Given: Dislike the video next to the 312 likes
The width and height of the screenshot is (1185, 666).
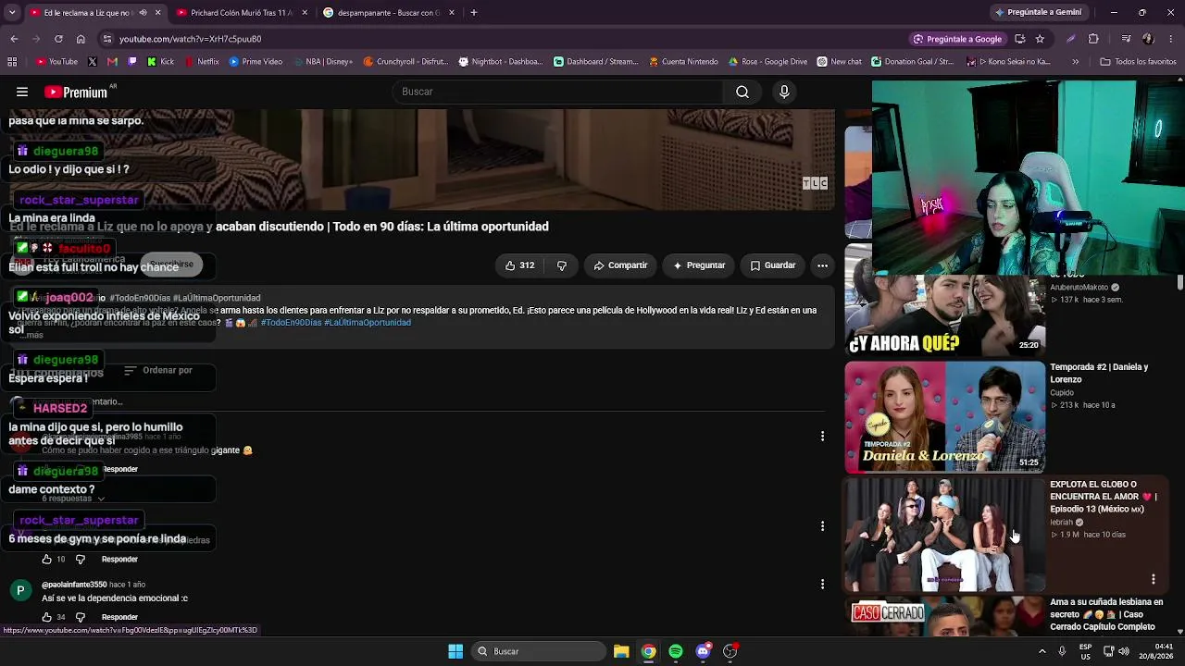Looking at the screenshot, I should [x=562, y=265].
